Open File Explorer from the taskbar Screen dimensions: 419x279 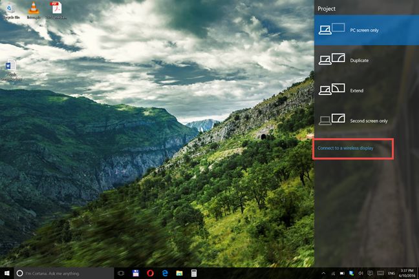coord(179,273)
